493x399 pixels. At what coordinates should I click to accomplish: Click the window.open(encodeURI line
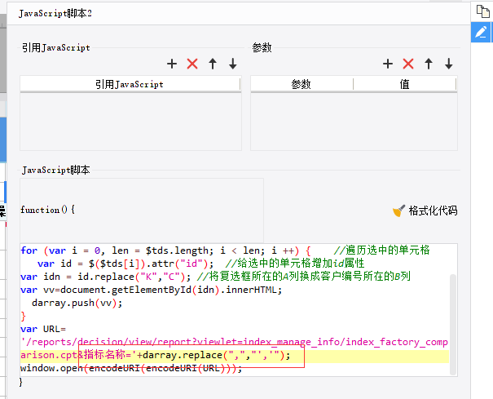pos(131,368)
